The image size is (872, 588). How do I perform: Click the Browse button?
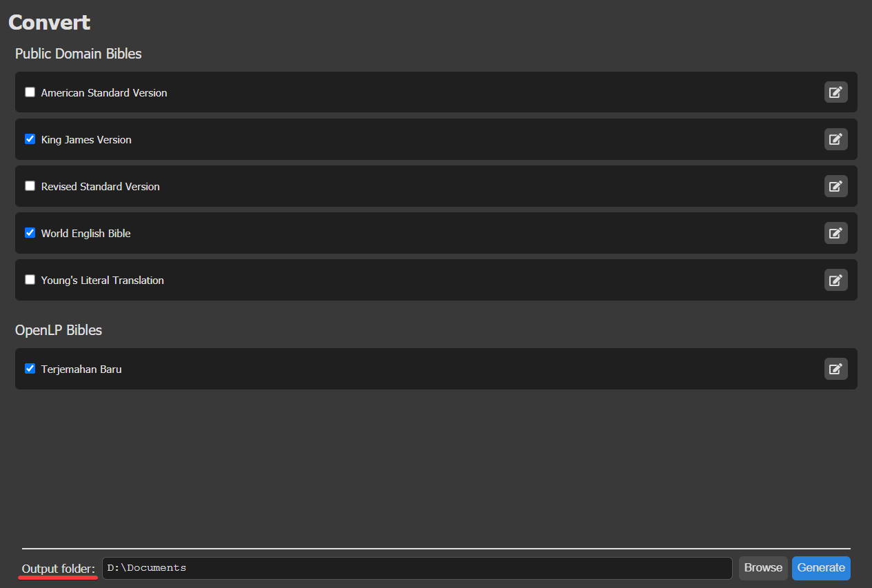763,568
